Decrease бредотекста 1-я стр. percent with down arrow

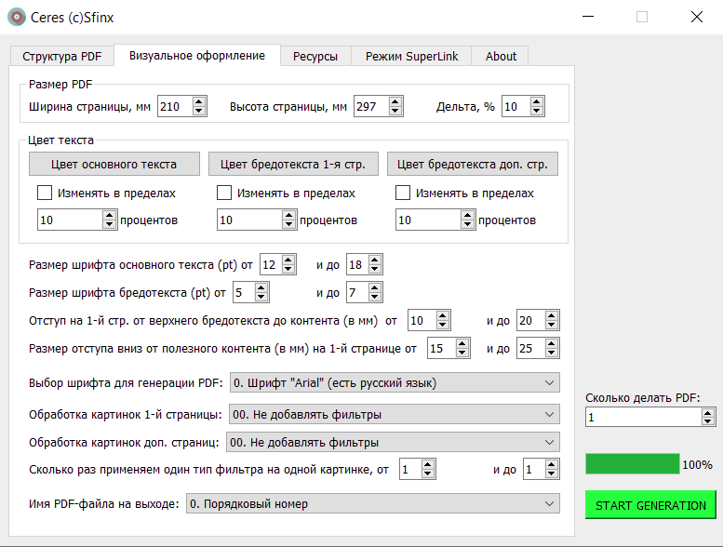point(289,224)
